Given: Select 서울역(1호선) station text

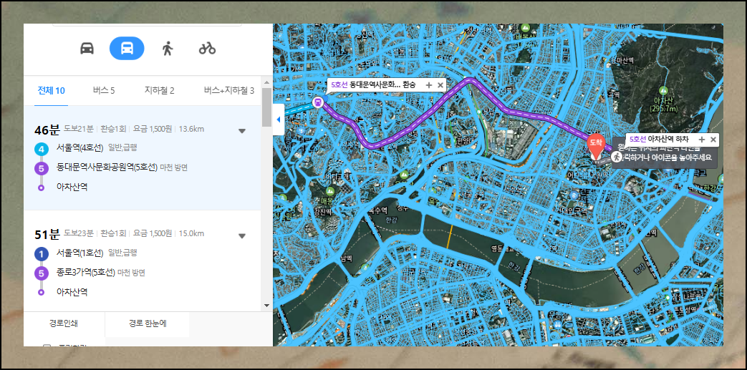Looking at the screenshot, I should [80, 252].
